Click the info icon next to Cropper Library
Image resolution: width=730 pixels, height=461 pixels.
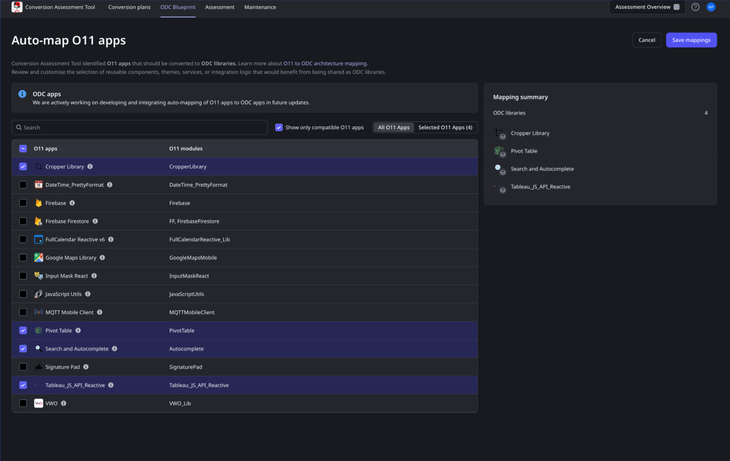coord(90,167)
